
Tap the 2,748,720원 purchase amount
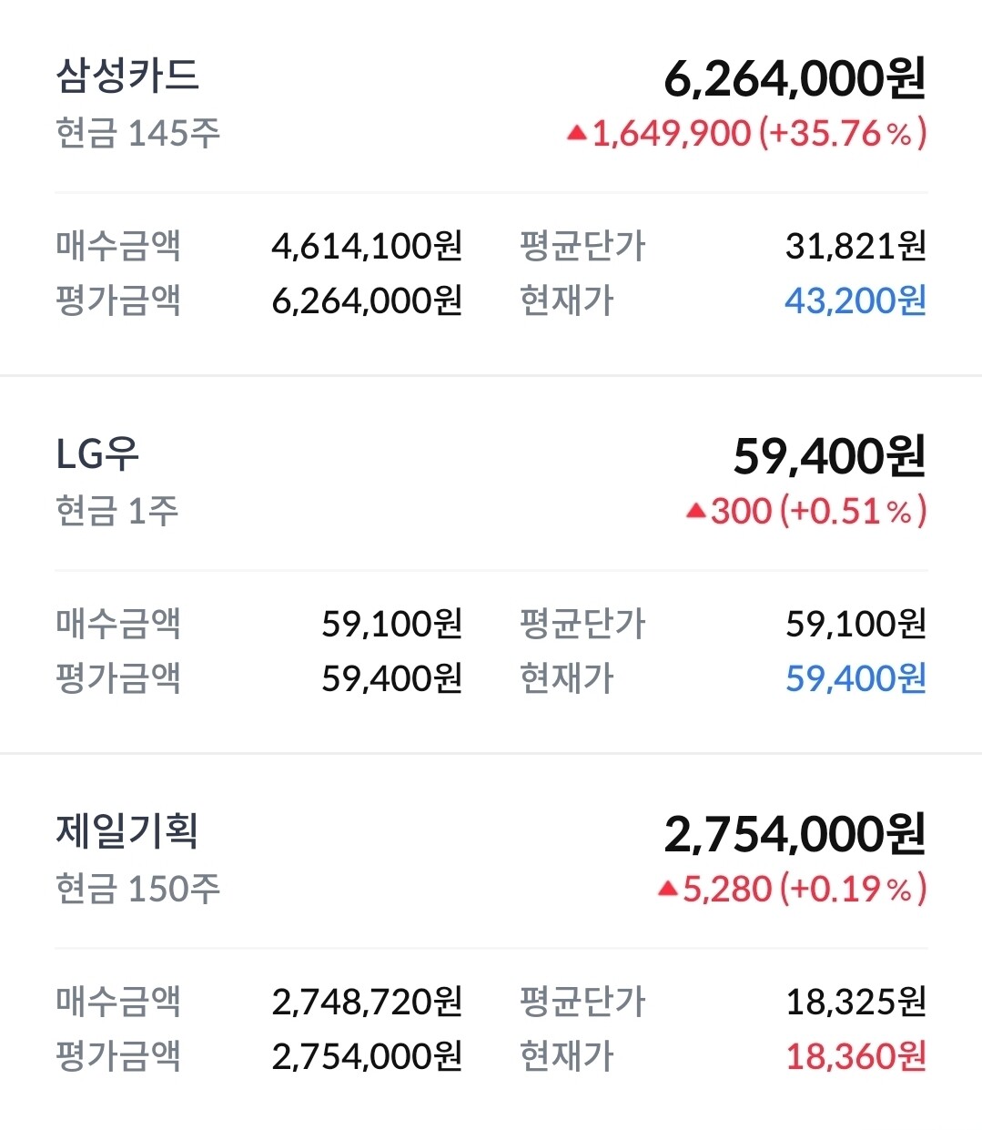367,1002
